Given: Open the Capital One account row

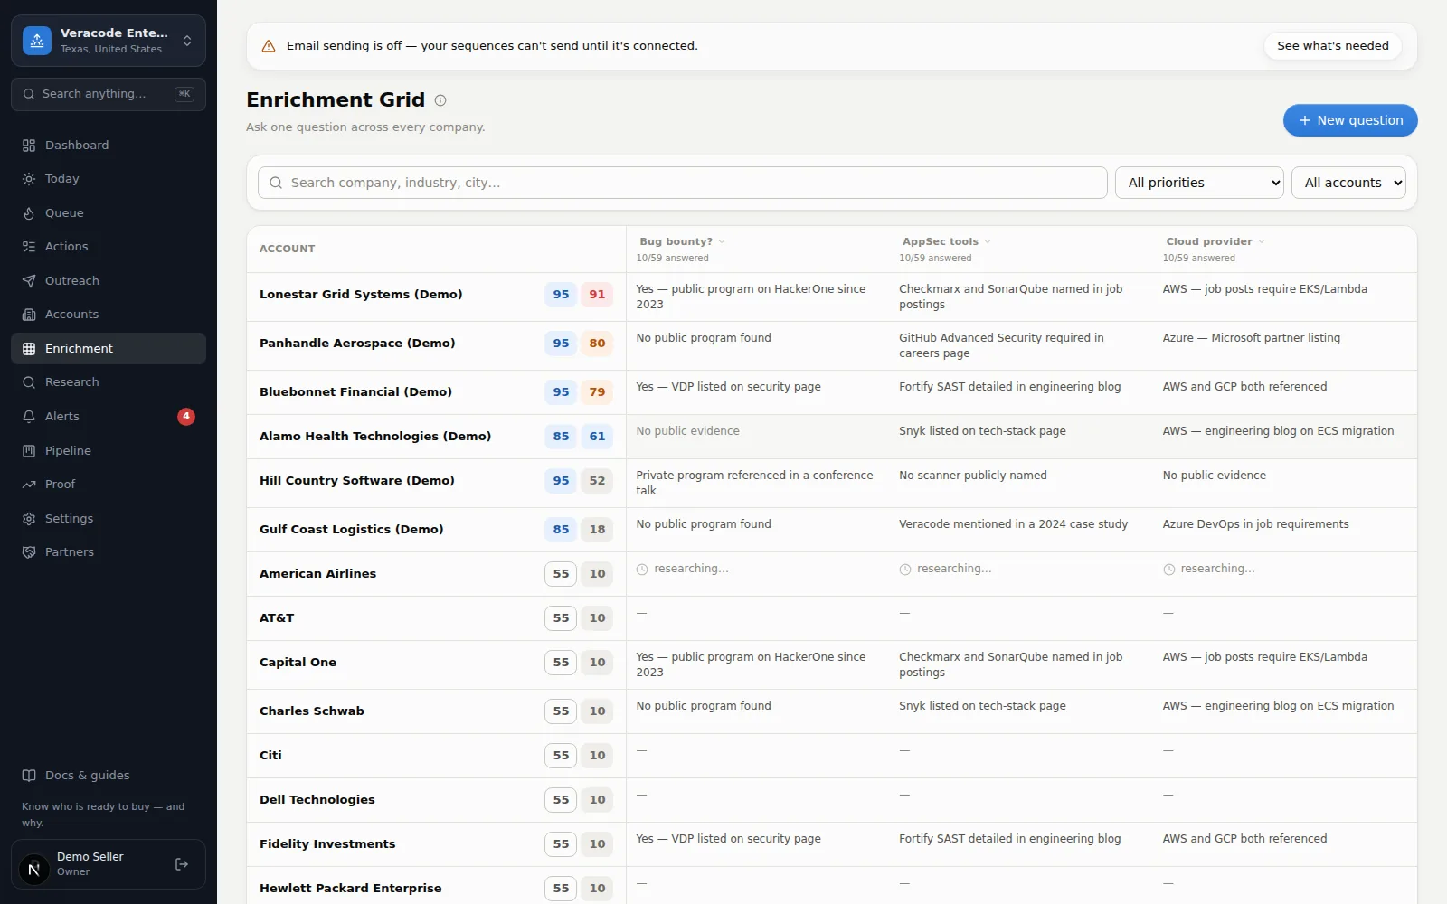Looking at the screenshot, I should click(x=298, y=663).
